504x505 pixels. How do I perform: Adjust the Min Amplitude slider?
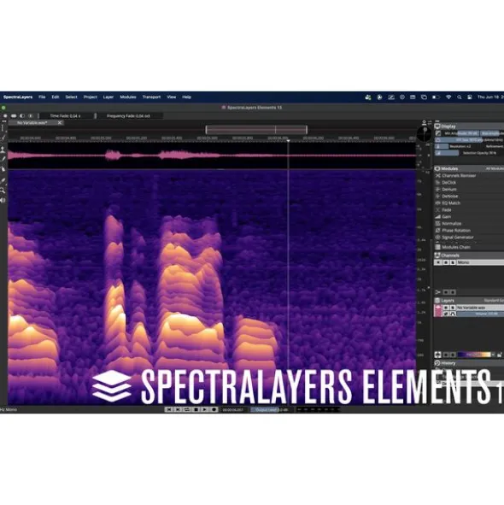pos(460,133)
